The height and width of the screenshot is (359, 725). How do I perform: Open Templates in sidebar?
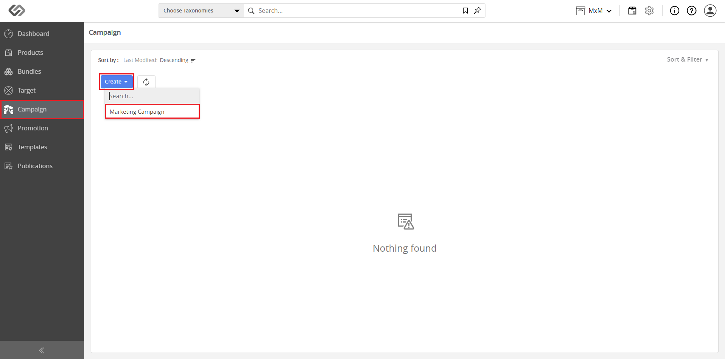[42, 147]
